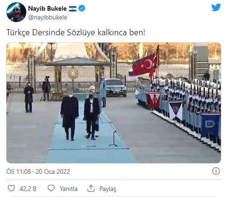Click the black car in the video

click(116, 88)
